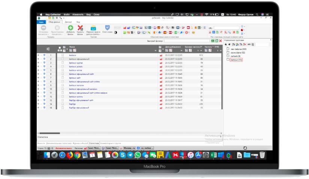This screenshot has width=309, height=179.
Task: Click the table settings icon in header corner
Action: pyautogui.click(x=48, y=49)
